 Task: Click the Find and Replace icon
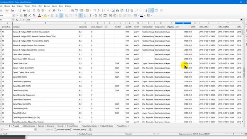click(x=72, y=10)
